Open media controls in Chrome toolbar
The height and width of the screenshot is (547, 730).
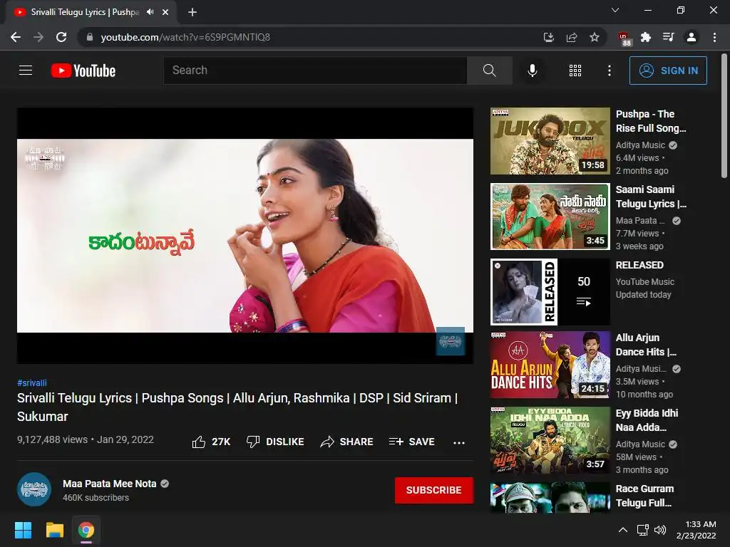[x=669, y=37]
